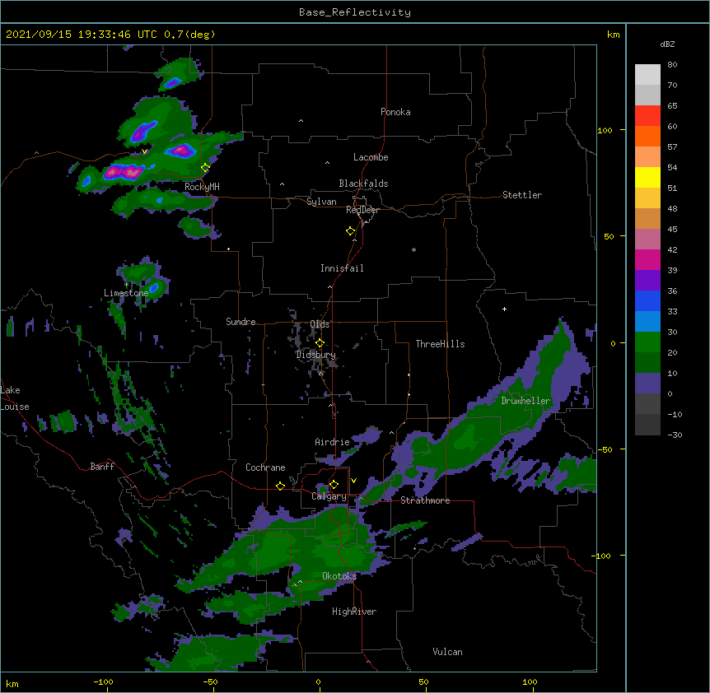This screenshot has height=693, width=710.
Task: Click the yellow diamond marker near Olds
Action: tap(320, 343)
